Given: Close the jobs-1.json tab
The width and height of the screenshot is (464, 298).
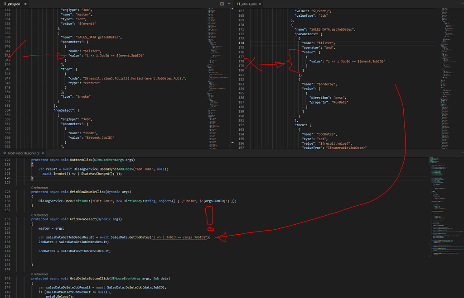Looking at the screenshot, I should click(260, 4).
